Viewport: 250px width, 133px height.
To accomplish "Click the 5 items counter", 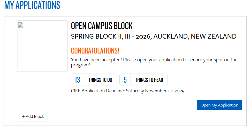I will click(125, 80).
